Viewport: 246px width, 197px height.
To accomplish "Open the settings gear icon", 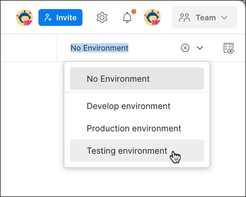I will (102, 17).
